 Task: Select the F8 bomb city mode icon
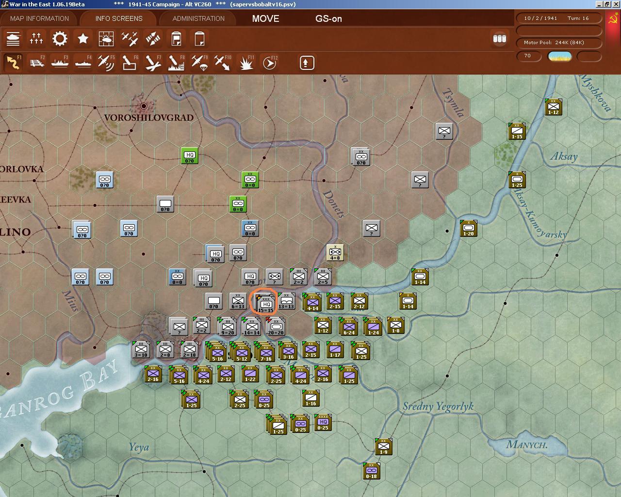(x=176, y=63)
